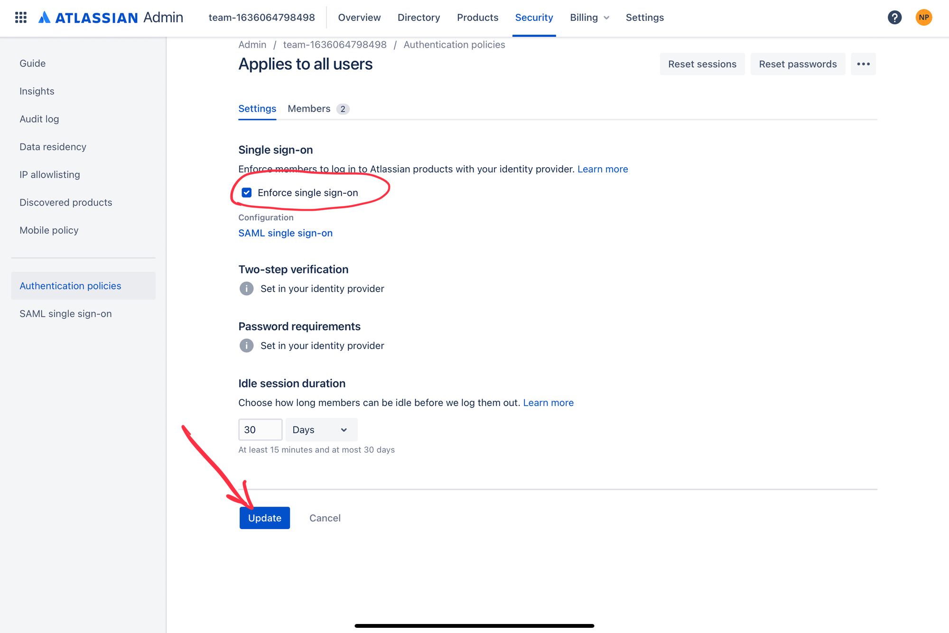Click the blue Update button
Viewport: 949px width, 633px height.
coord(265,518)
